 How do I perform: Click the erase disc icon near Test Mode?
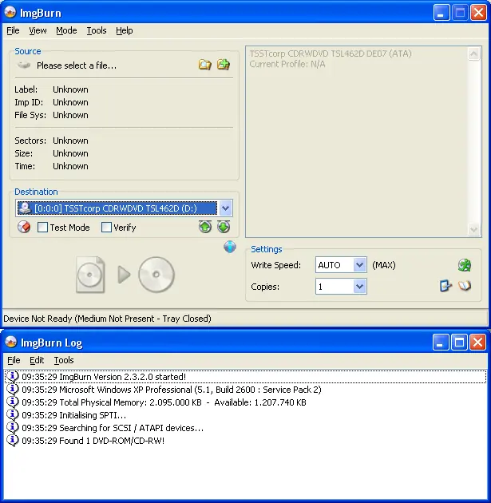point(24,227)
